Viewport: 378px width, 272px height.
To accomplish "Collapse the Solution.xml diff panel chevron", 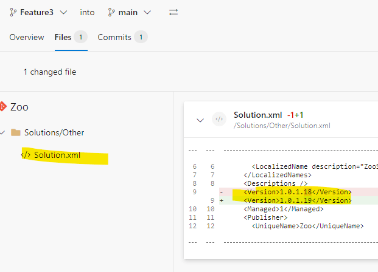I will coord(200,120).
